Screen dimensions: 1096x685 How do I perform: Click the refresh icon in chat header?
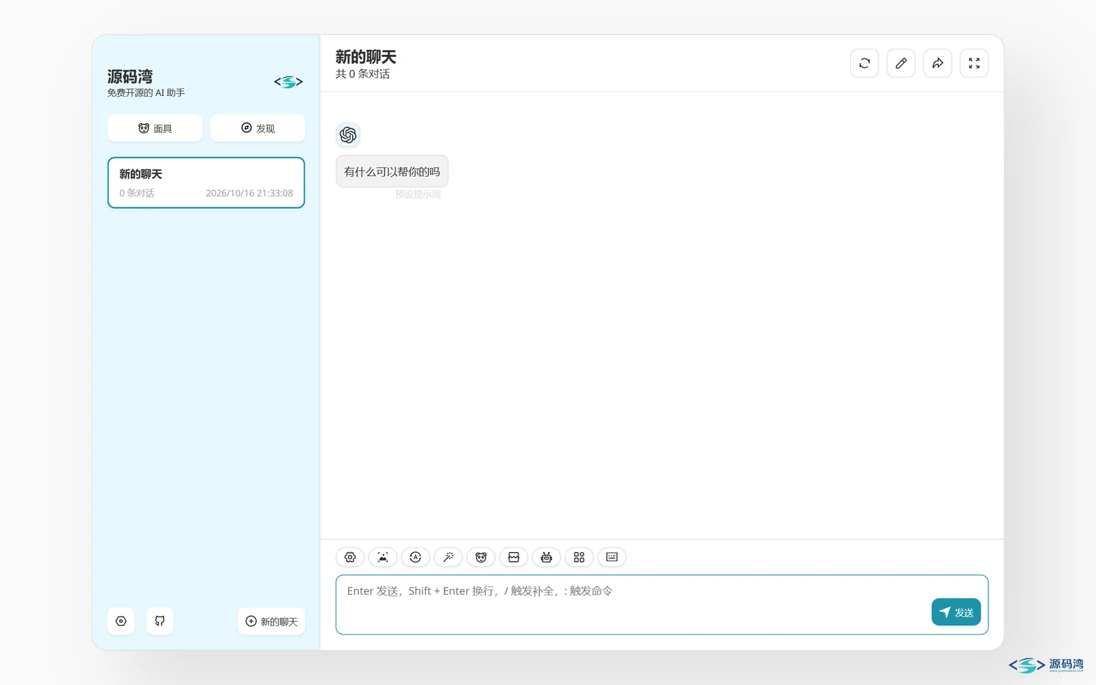[x=864, y=63]
